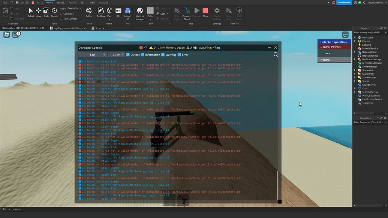Enable the Warning filter in Developer Console
The image size is (388, 218).
(x=163, y=55)
